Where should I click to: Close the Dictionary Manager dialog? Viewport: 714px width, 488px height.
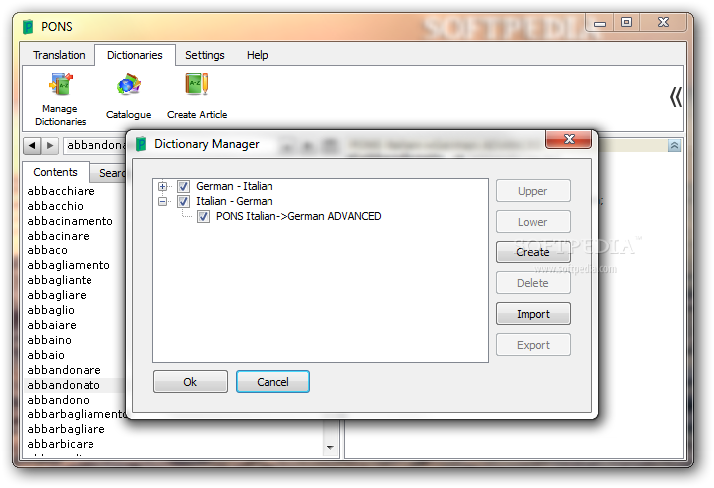[x=568, y=139]
